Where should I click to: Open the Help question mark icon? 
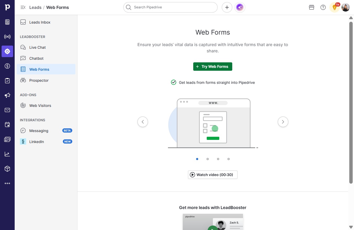[x=323, y=7]
